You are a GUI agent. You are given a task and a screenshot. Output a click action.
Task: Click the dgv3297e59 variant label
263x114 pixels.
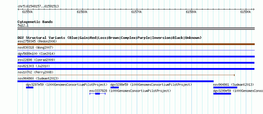click(x=66, y=85)
